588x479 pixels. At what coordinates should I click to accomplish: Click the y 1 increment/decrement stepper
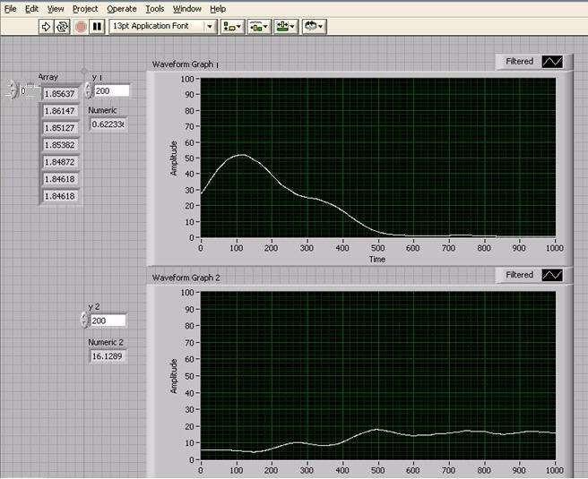coord(88,90)
